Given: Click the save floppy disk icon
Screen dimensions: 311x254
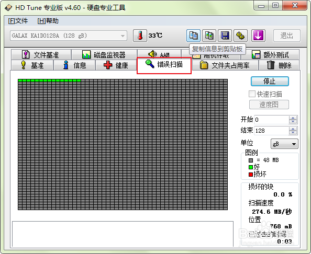Looking at the screenshot, I should tap(225, 36).
